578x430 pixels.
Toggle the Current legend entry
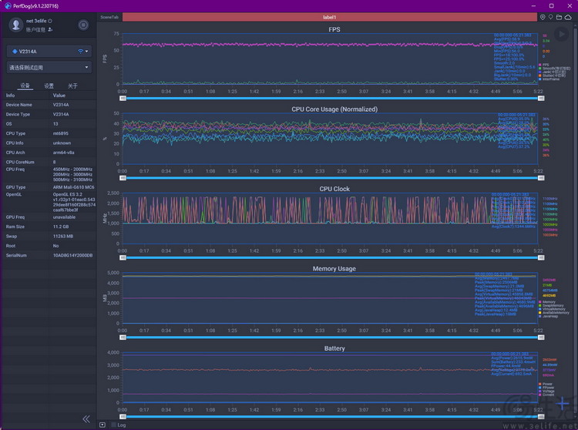(x=546, y=395)
